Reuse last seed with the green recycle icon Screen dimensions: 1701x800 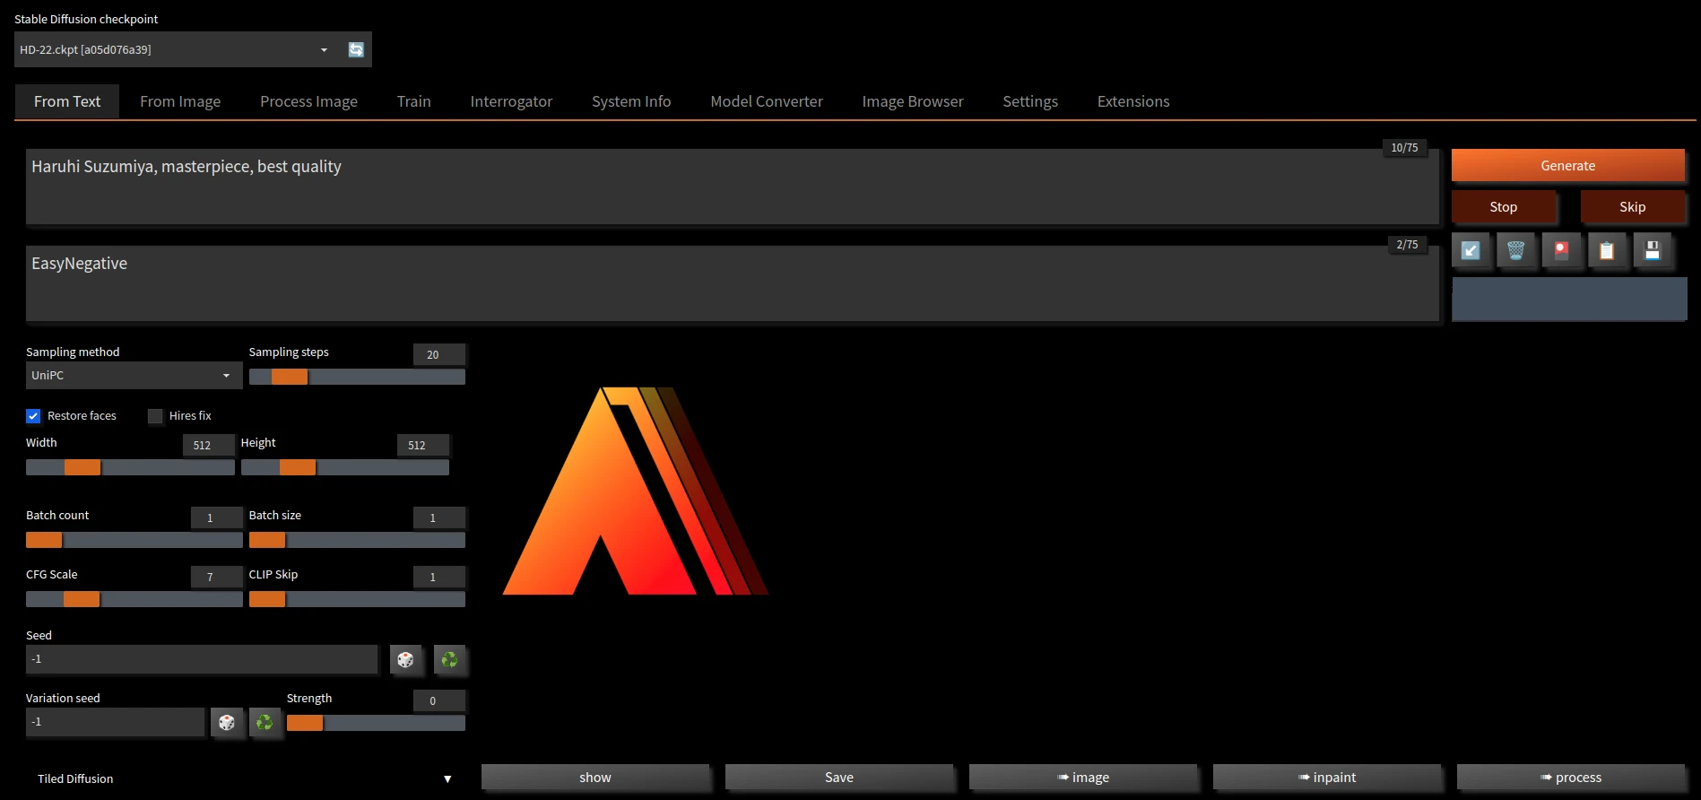[450, 660]
